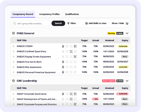Click the info icon for Development of Teams
The height and width of the screenshot is (112, 141).
tap(14, 99)
